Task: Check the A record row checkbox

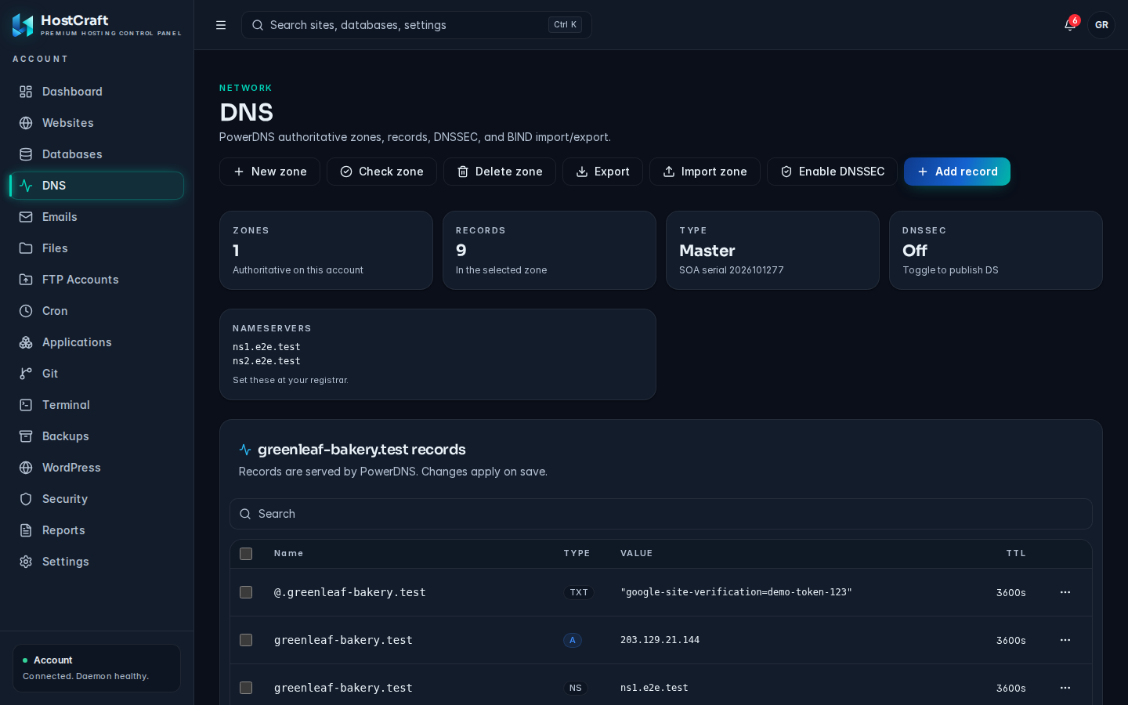Action: tap(246, 640)
